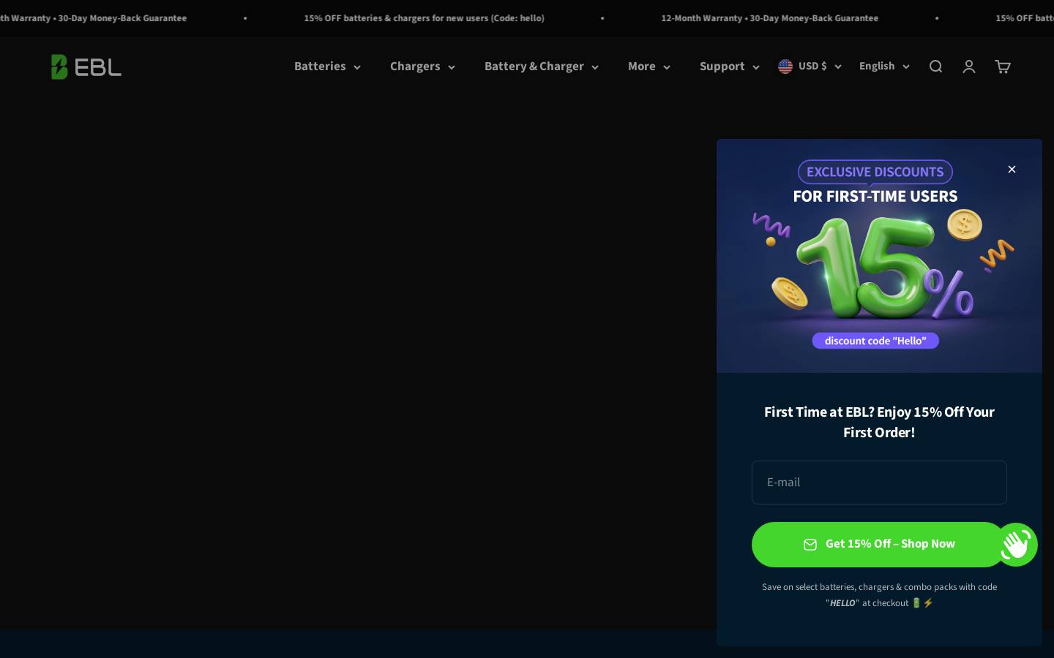Viewport: 1054px width, 658px height.
Task: Expand the Battery & Charger menu
Action: [542, 67]
